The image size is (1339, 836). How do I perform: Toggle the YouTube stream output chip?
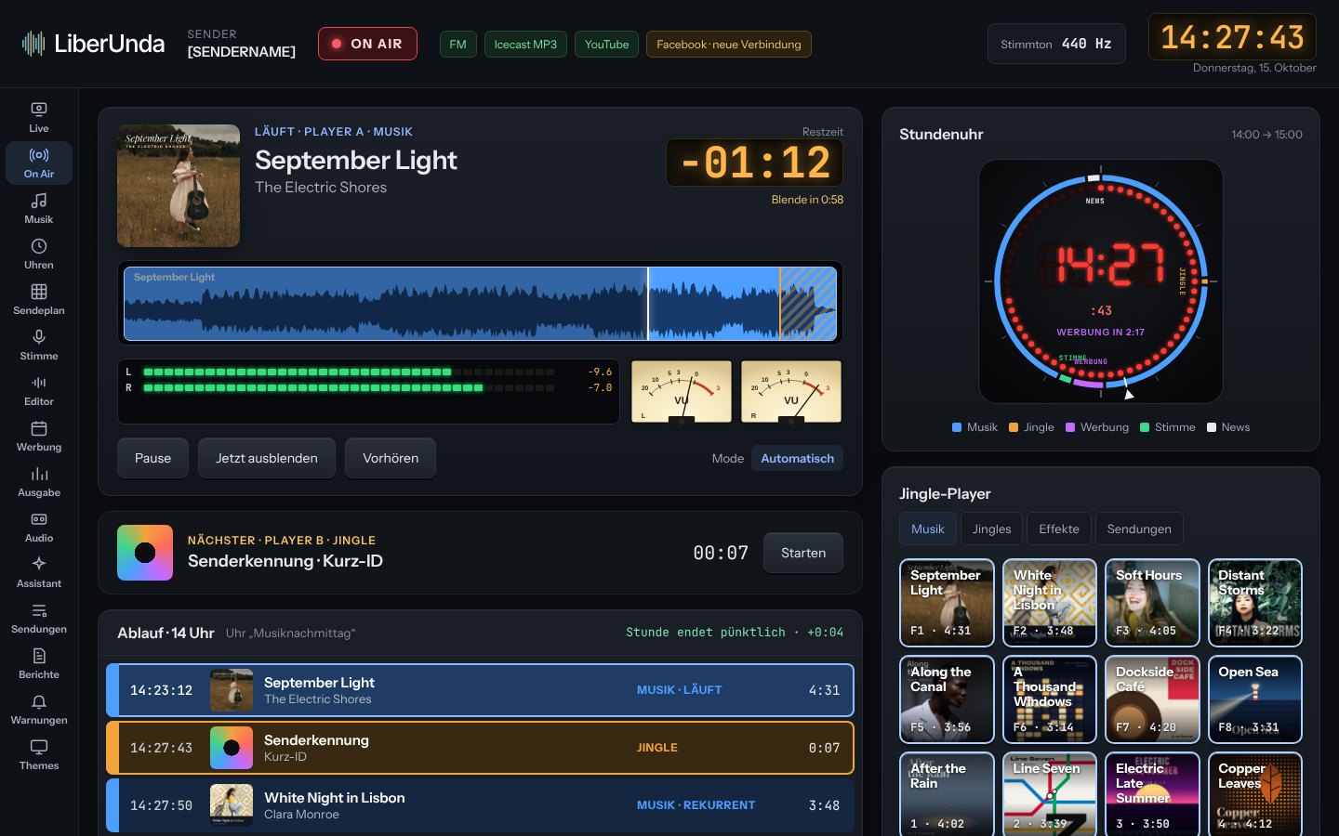[x=606, y=44]
